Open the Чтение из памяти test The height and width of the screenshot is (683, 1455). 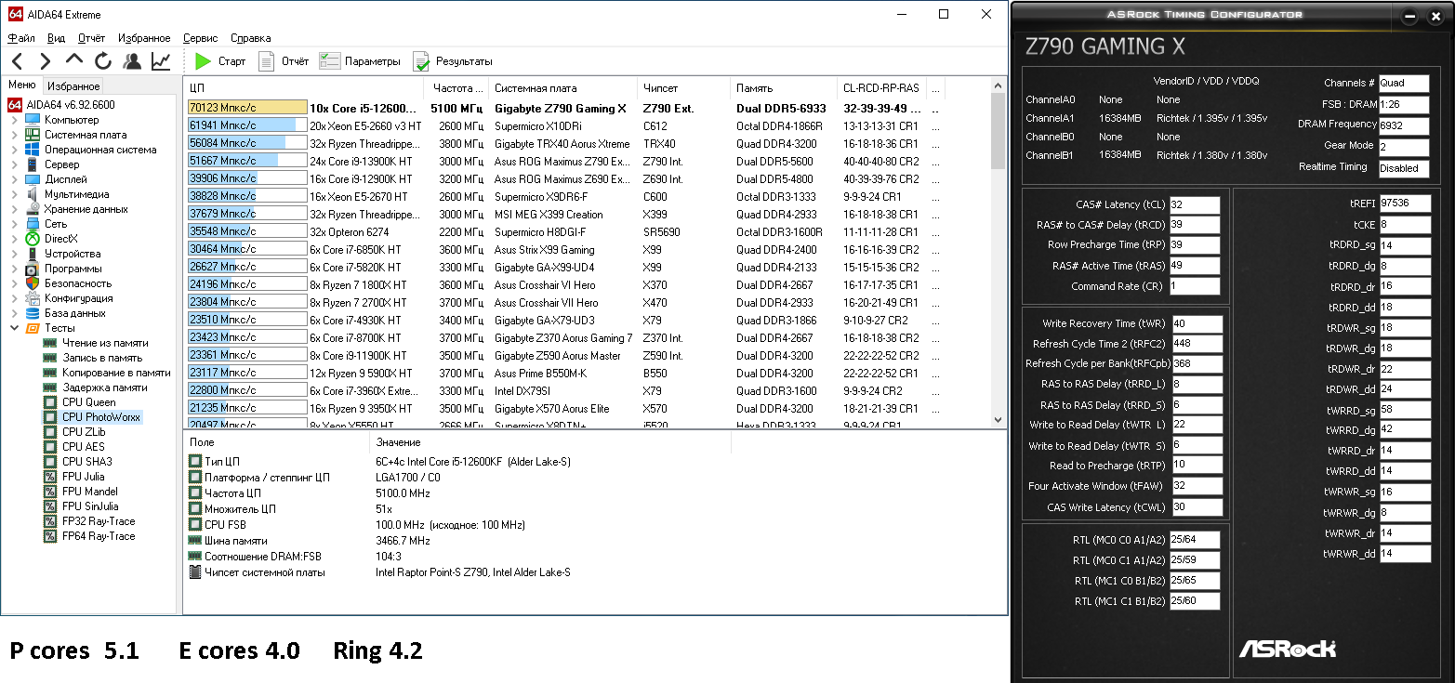click(105, 343)
